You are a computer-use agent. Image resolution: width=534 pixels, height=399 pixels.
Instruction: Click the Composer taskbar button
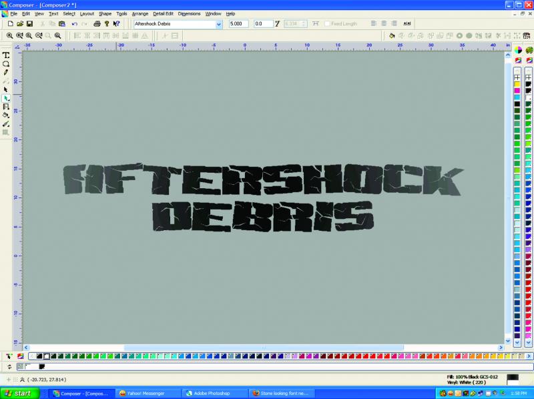80,393
